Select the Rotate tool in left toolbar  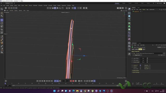2,23
